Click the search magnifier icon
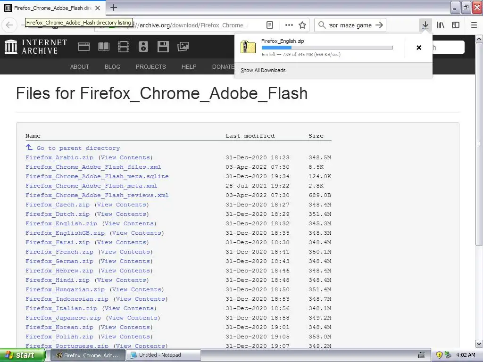The image size is (483, 362). 322,25
